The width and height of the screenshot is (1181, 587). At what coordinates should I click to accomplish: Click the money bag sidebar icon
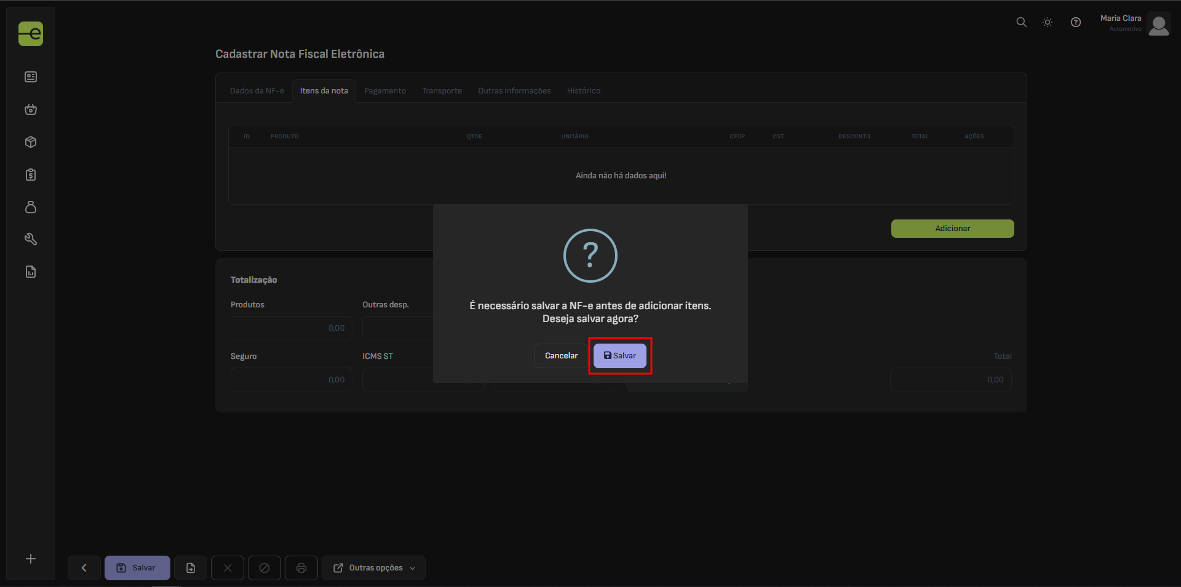[x=31, y=207]
